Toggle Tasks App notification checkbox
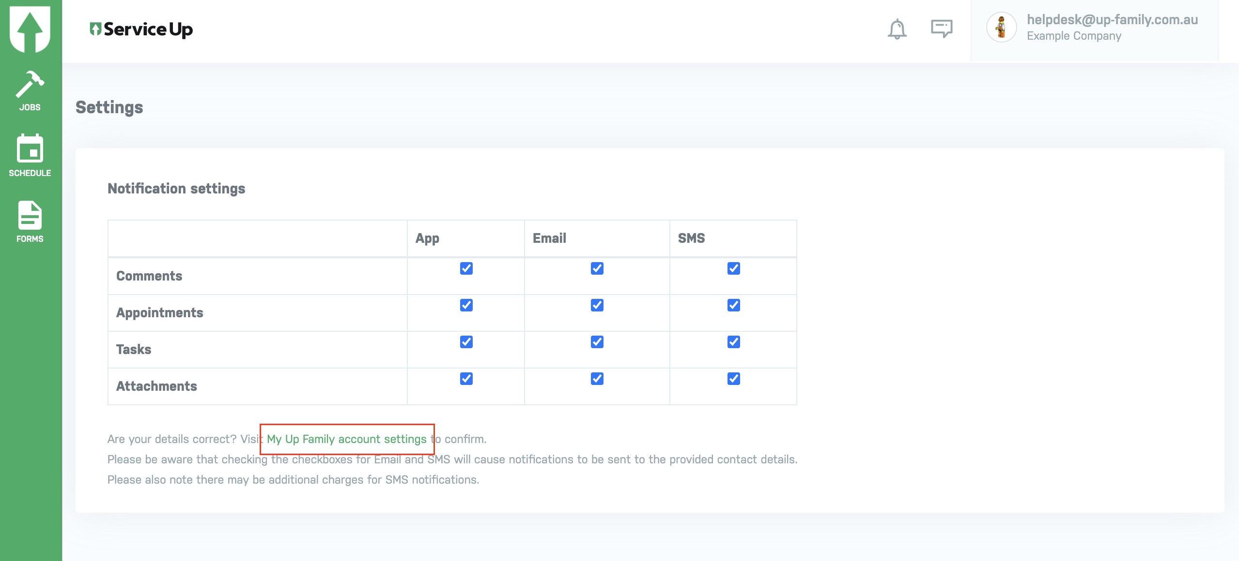 (466, 342)
